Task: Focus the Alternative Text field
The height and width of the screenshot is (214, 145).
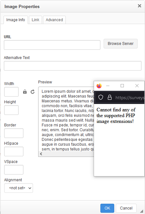Action: pyautogui.click(x=72, y=66)
